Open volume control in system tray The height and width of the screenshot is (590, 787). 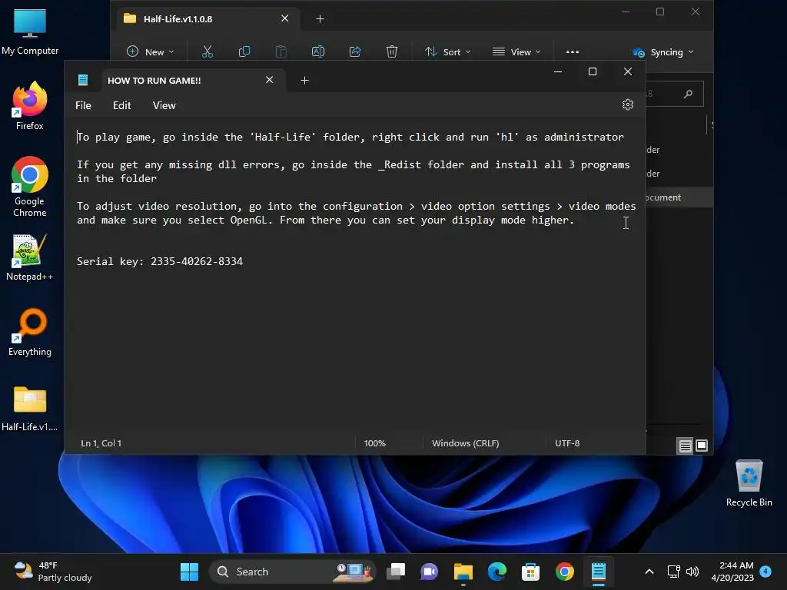[x=692, y=572]
